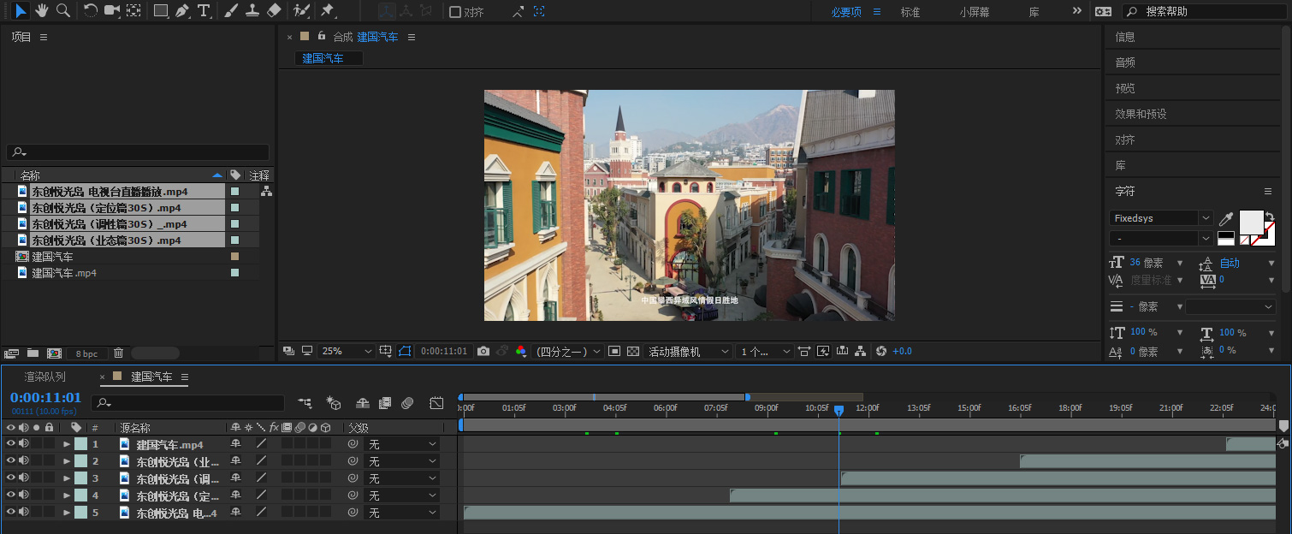Select the Eraser tool
The height and width of the screenshot is (534, 1292).
[274, 10]
